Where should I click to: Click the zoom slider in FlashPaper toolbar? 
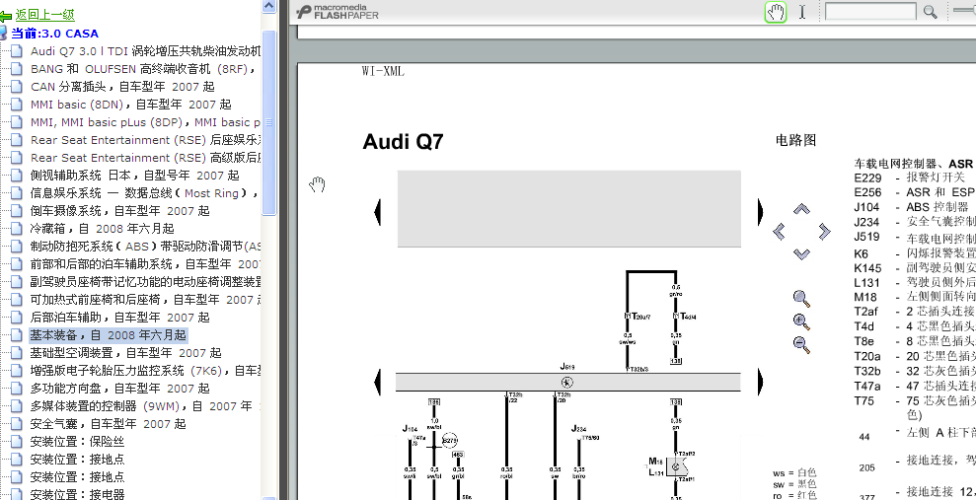pyautogui.click(x=964, y=10)
